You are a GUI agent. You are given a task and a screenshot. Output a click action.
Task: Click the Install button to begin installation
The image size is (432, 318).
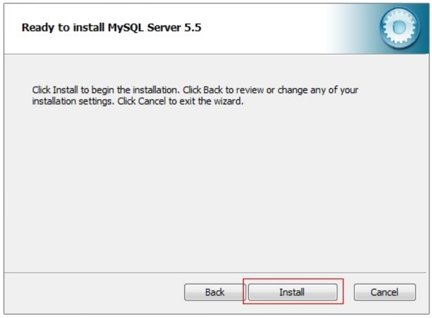pyautogui.click(x=292, y=292)
